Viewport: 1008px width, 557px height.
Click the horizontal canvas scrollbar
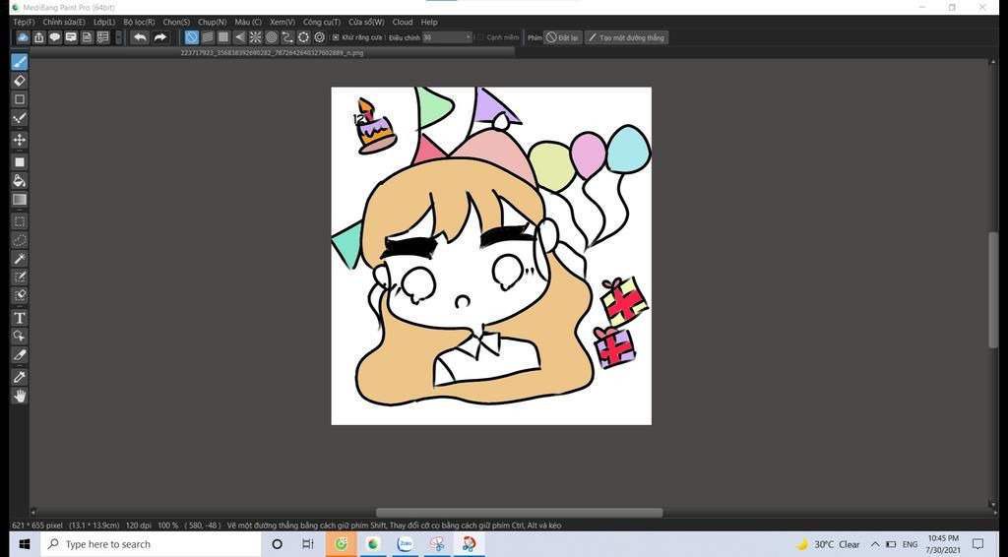pos(519,512)
